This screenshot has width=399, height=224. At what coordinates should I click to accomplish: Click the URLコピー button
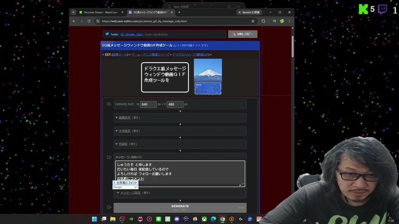pyautogui.click(x=243, y=34)
